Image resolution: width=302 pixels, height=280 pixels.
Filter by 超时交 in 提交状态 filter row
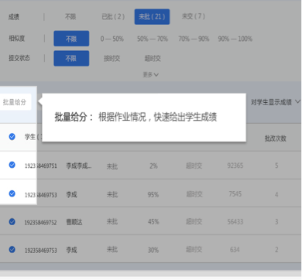pyautogui.click(x=153, y=59)
